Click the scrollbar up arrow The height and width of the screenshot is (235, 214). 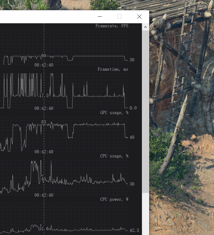click(x=145, y=27)
